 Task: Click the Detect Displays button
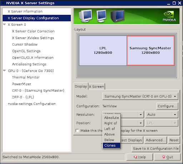point(132,140)
